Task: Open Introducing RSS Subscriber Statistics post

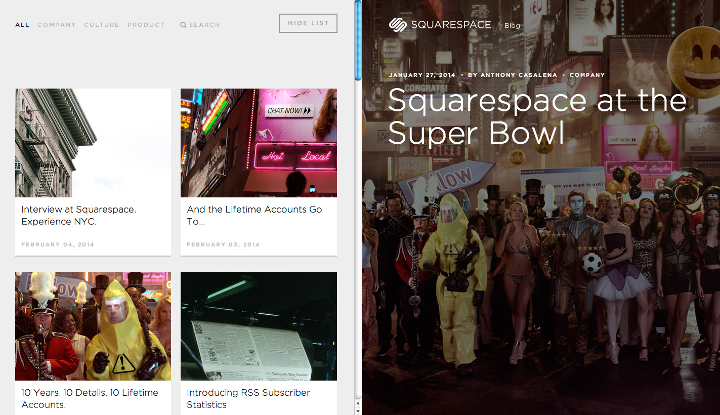Action: (x=248, y=399)
